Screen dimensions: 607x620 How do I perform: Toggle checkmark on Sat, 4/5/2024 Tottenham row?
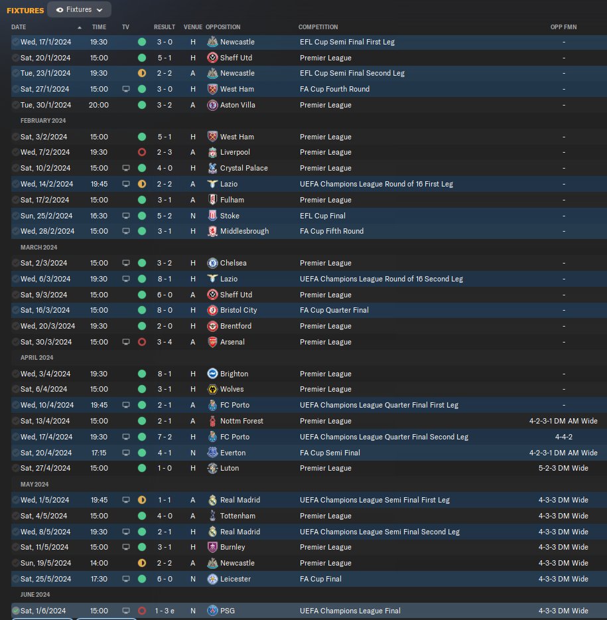point(15,516)
